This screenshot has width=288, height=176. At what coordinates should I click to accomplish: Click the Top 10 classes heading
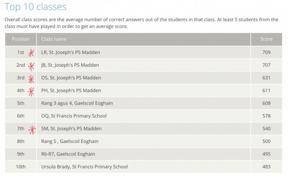click(x=35, y=7)
